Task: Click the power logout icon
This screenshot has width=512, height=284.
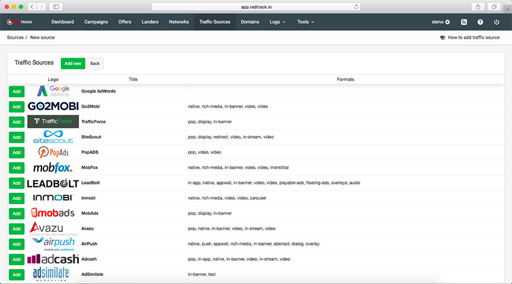Action: tap(497, 22)
